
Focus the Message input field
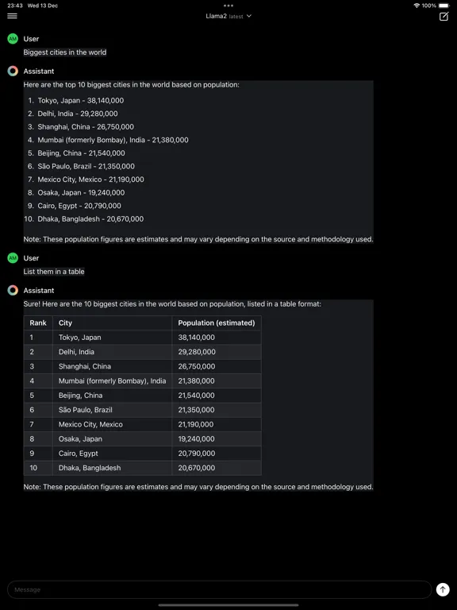[219, 589]
